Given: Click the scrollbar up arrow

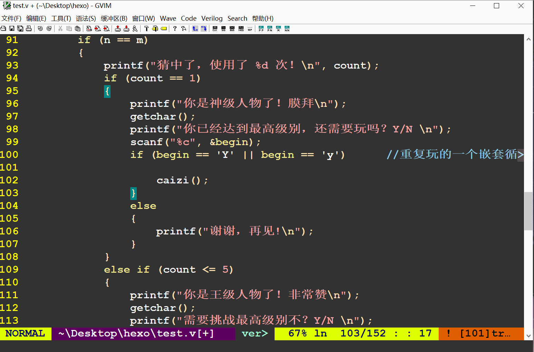Looking at the screenshot, I should pyautogui.click(x=528, y=39).
